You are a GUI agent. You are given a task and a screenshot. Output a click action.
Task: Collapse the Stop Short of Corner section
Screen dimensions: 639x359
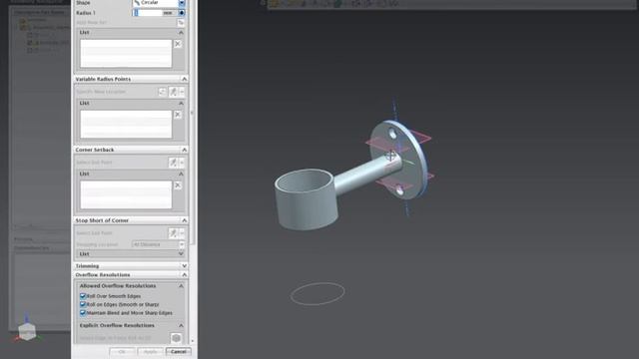coord(184,220)
